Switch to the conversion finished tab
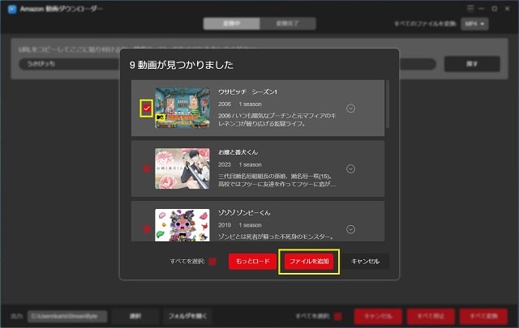Image resolution: width=519 pixels, height=328 pixels. [288, 23]
